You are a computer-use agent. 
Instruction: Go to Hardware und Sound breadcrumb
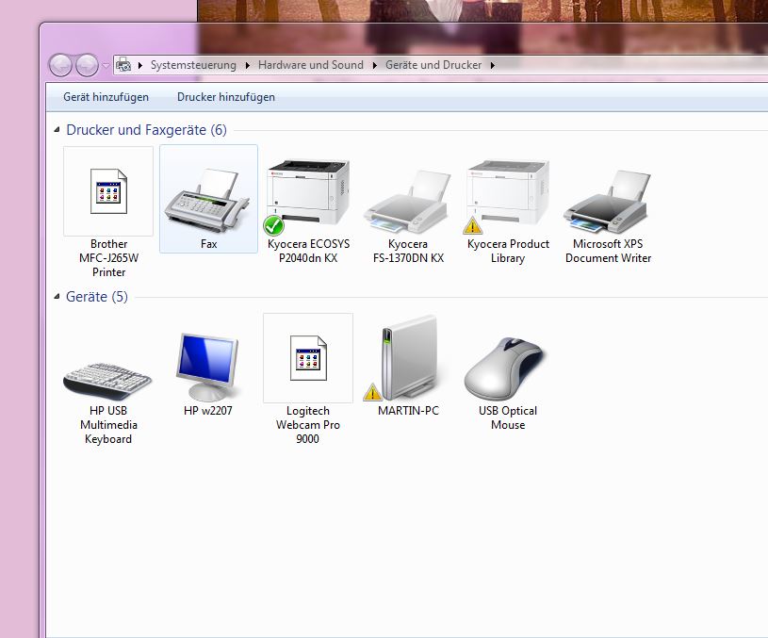pos(311,65)
